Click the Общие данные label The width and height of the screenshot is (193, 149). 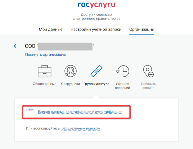point(44,84)
